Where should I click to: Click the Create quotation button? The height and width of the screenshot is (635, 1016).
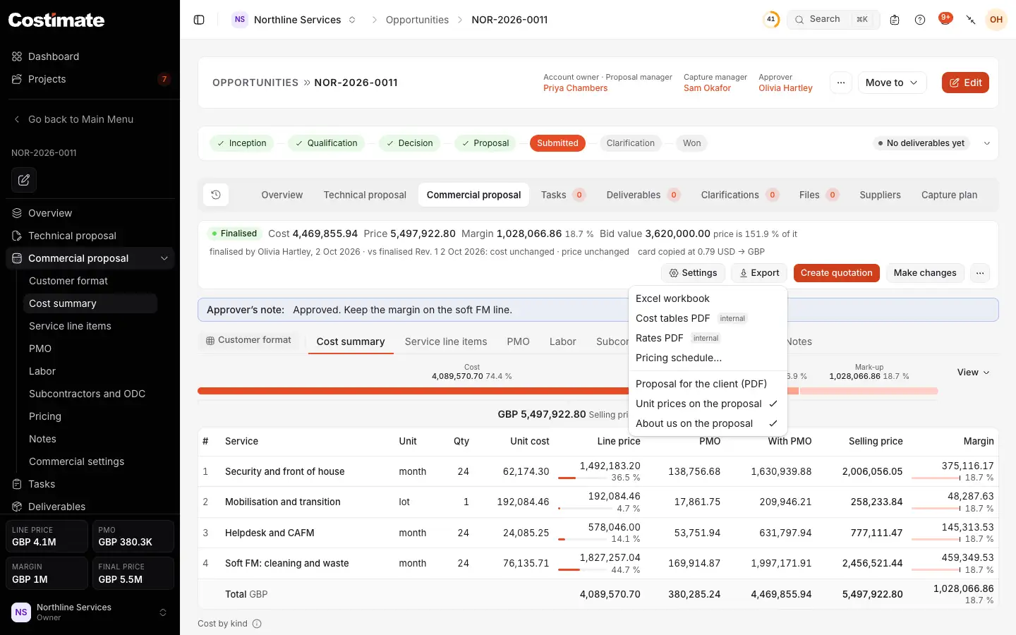[836, 273]
